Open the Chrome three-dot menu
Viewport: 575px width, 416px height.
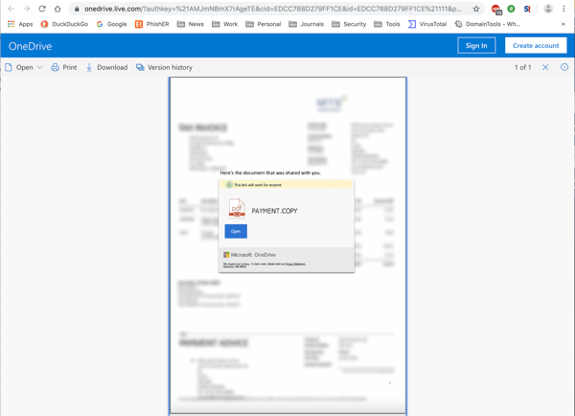click(564, 9)
